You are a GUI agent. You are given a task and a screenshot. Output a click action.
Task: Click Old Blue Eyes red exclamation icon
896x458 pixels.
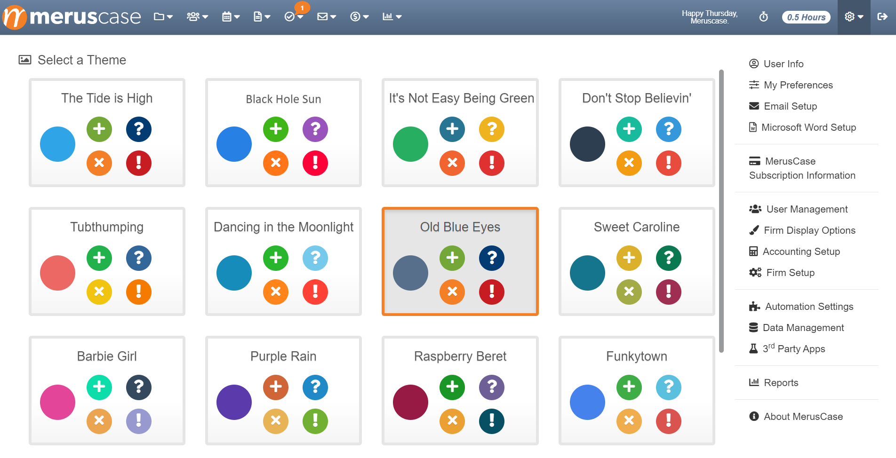[x=492, y=292]
